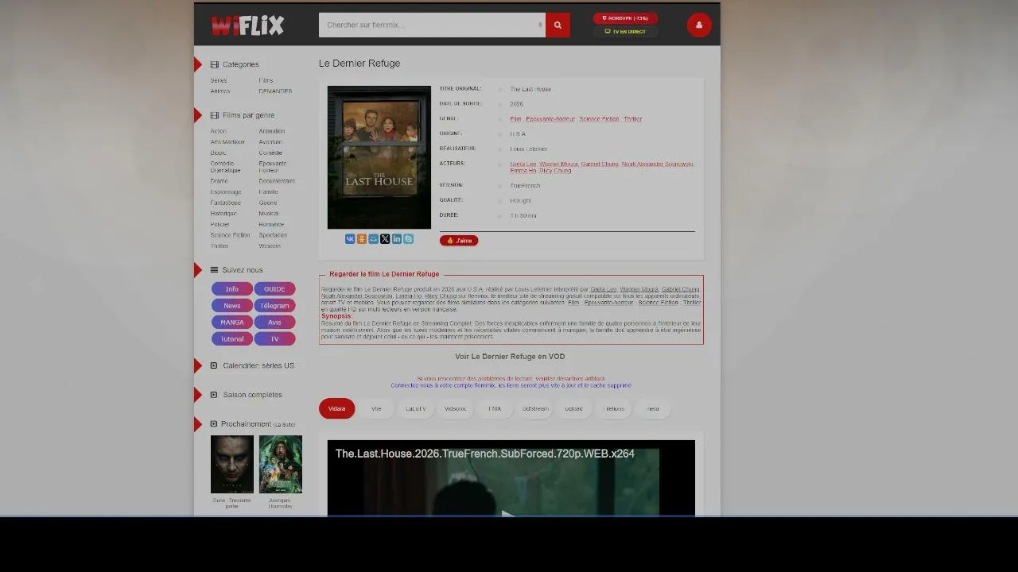Open the TV pill button

coord(274,339)
